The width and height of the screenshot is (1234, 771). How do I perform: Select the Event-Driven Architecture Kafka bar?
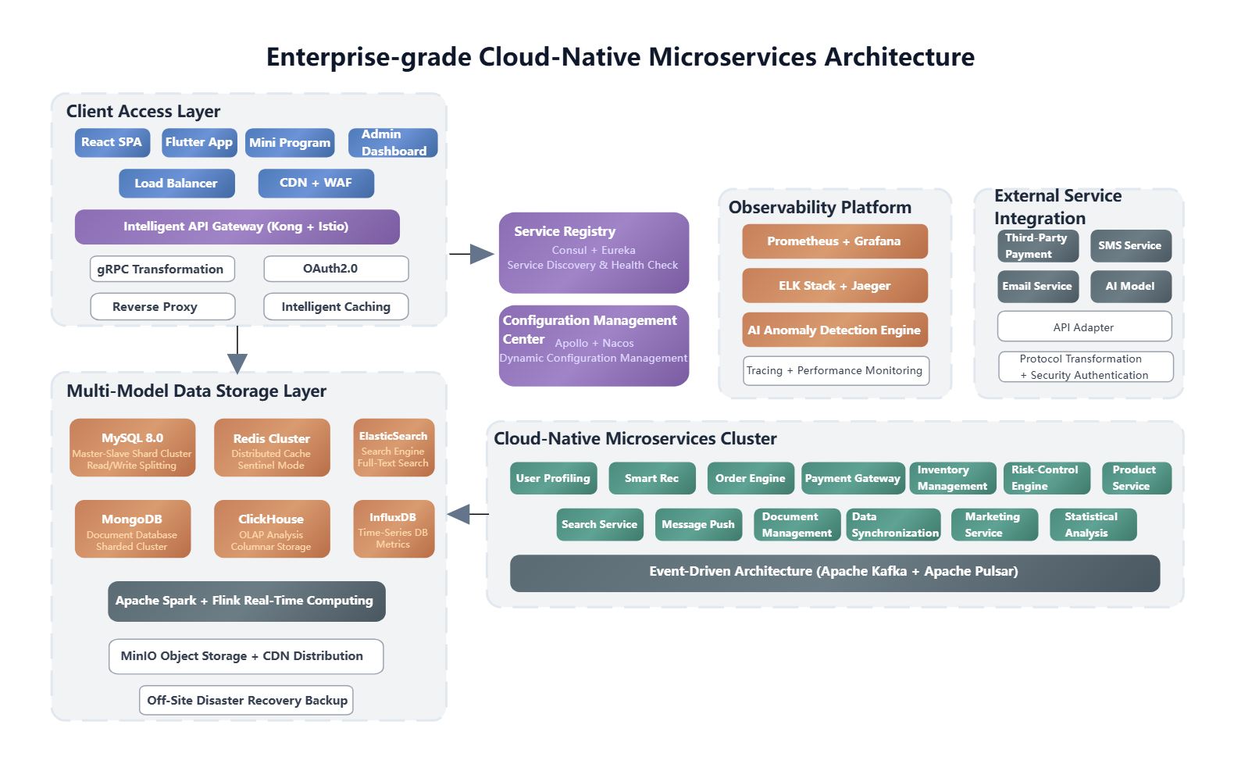[x=835, y=573]
